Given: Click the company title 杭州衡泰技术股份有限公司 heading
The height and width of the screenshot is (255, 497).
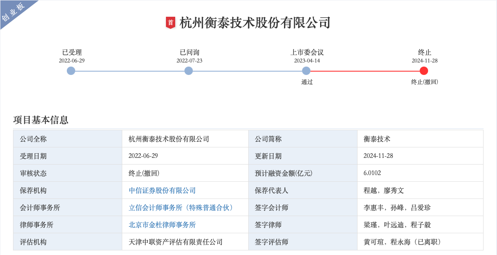Looking at the screenshot, I should coord(255,23).
